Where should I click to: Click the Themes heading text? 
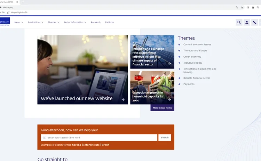pyautogui.click(x=186, y=38)
